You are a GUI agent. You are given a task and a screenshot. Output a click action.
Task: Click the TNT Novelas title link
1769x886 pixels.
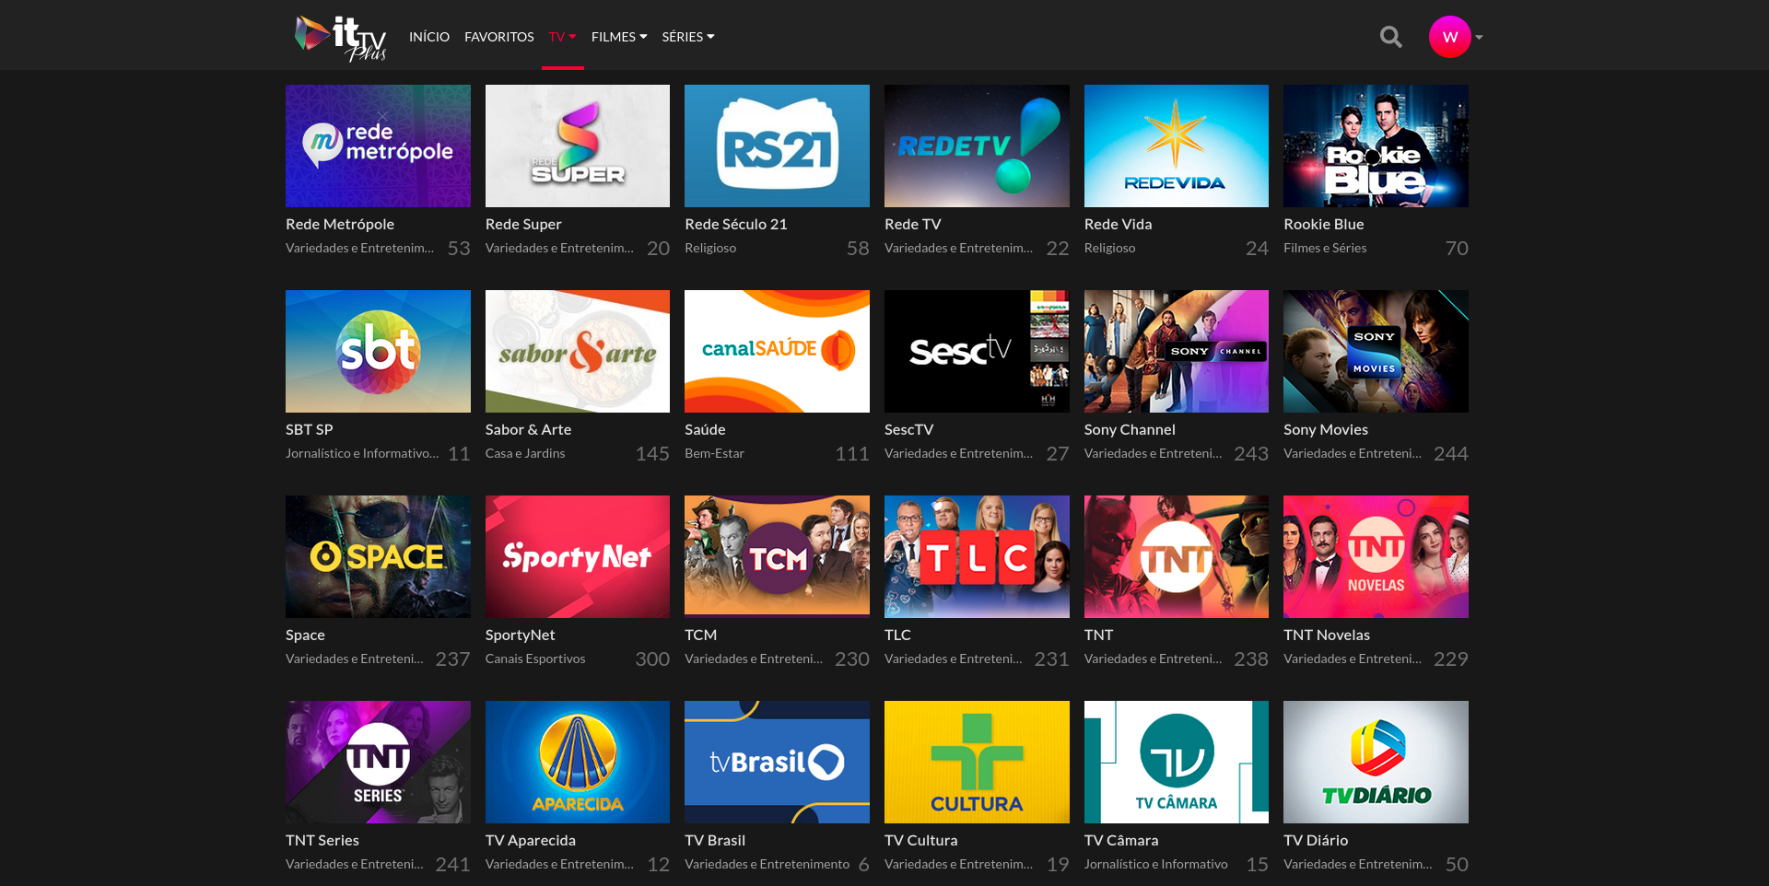click(1327, 635)
